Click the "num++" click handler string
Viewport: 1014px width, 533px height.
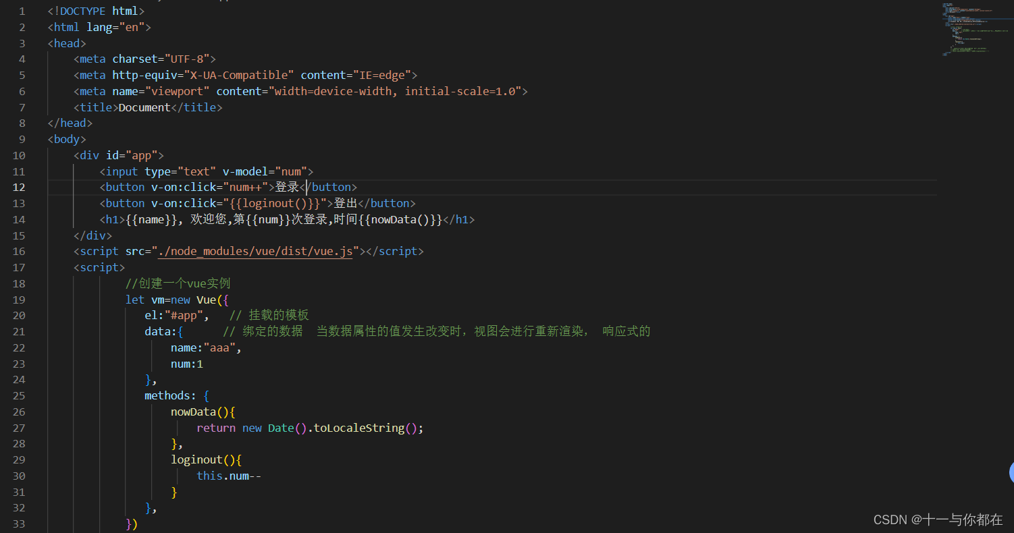click(x=246, y=188)
